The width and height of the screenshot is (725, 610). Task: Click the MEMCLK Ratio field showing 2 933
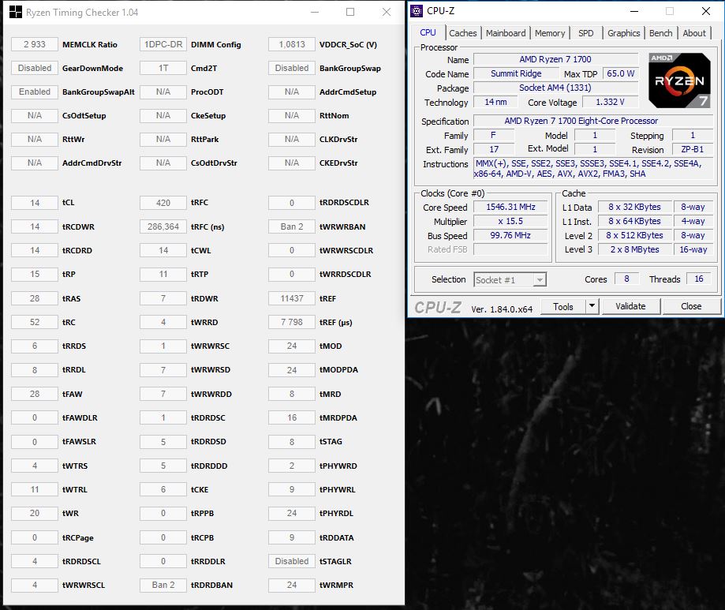[35, 44]
